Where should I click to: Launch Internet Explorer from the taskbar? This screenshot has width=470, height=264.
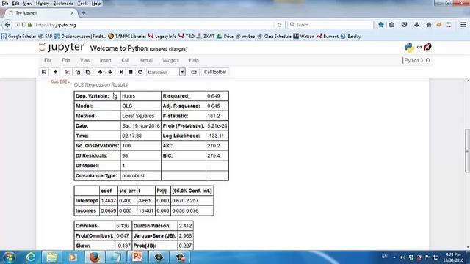pyautogui.click(x=30, y=257)
